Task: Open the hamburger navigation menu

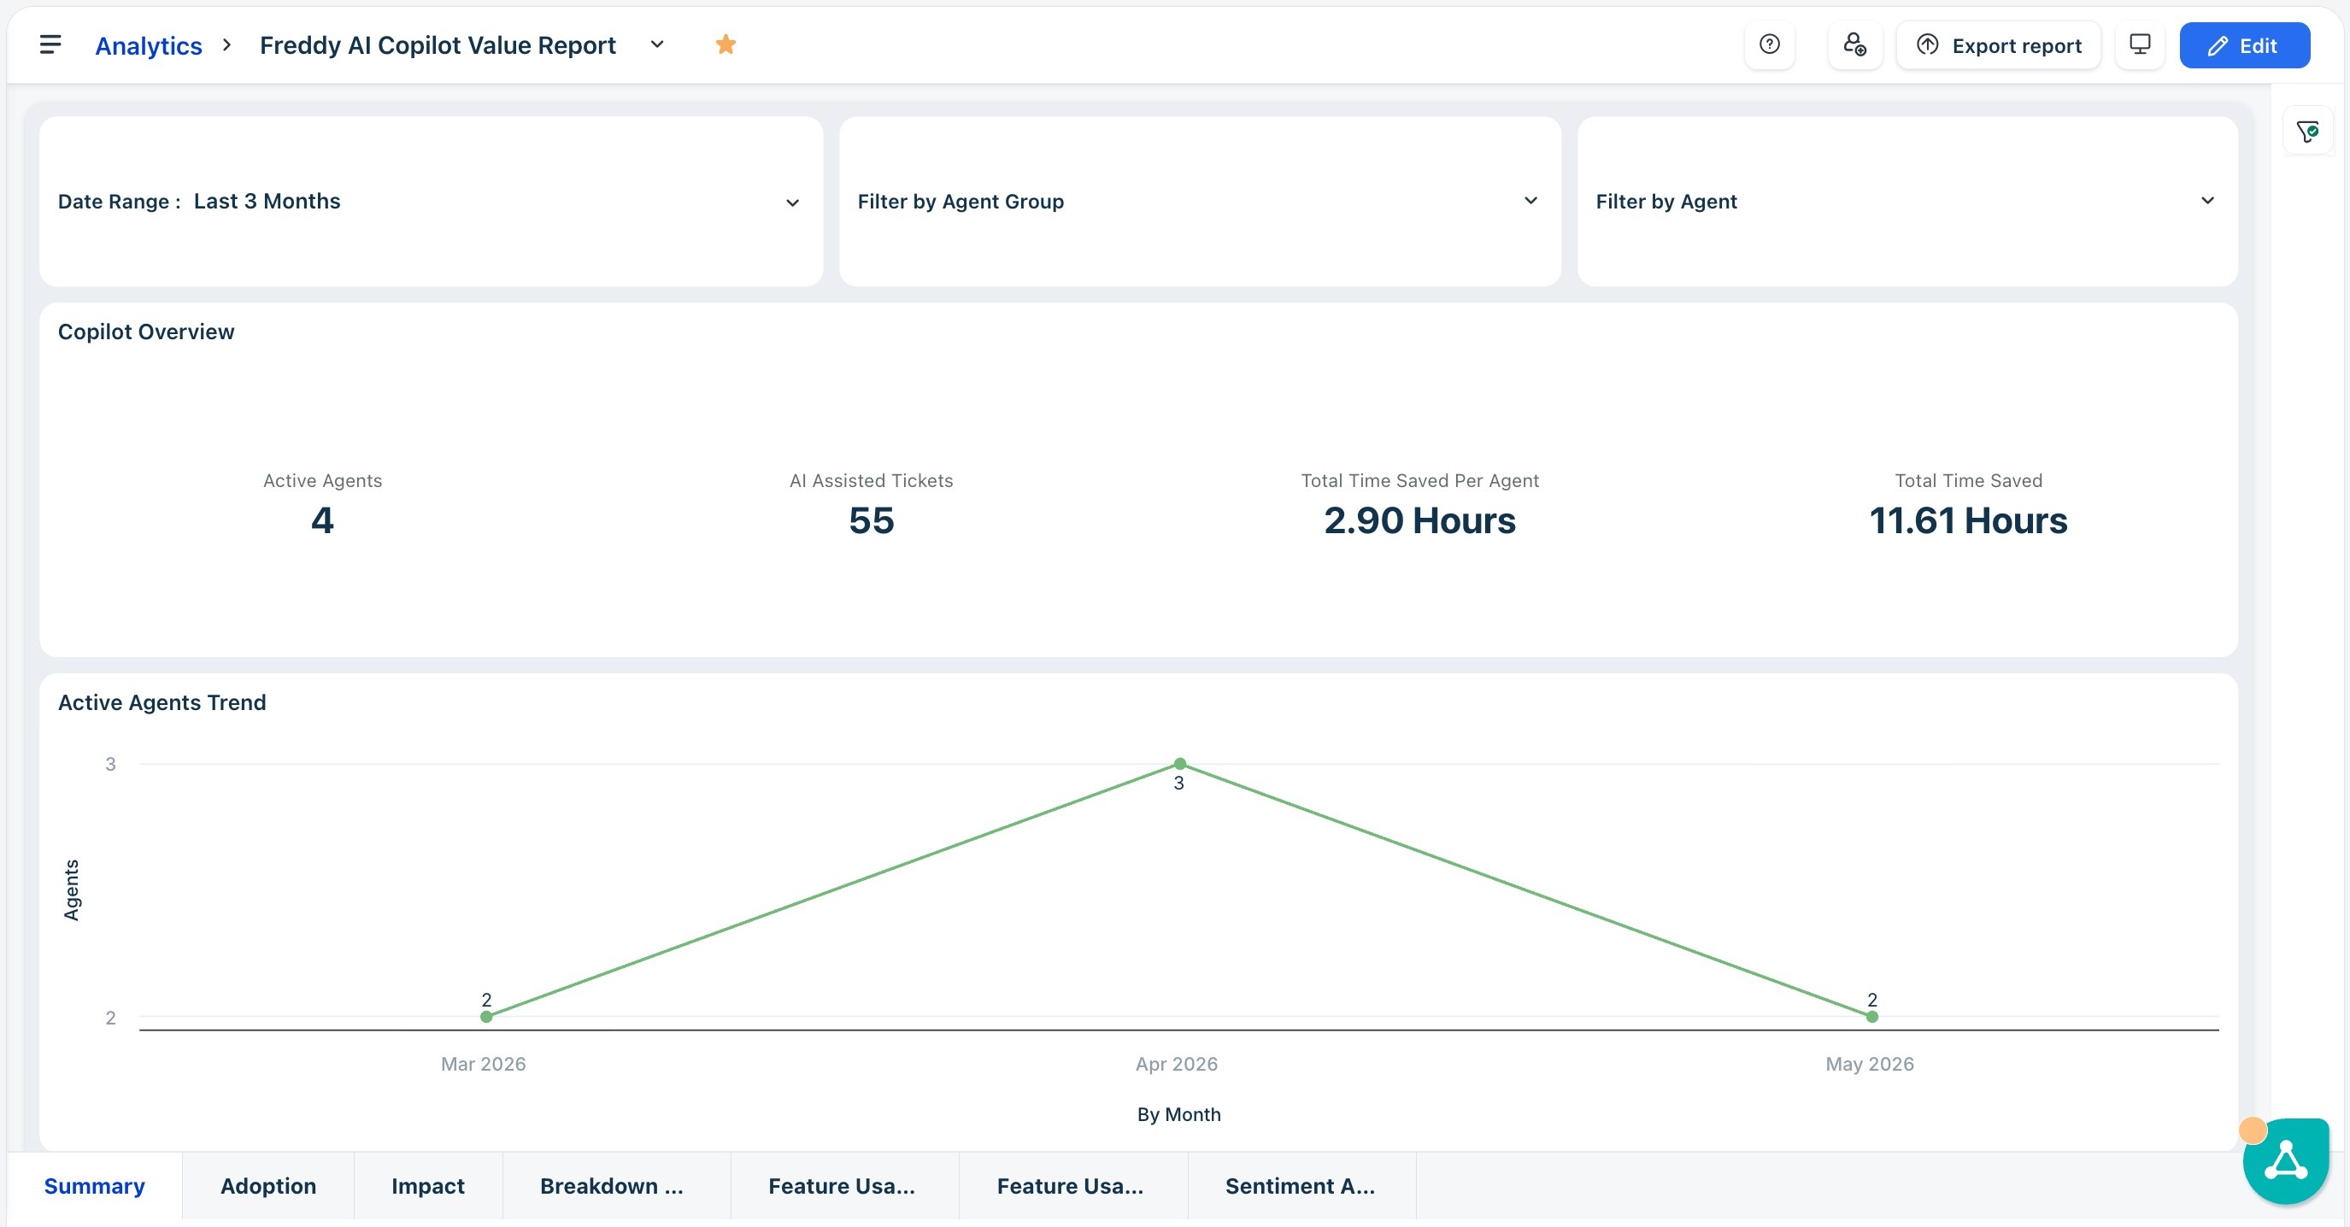Action: point(50,44)
